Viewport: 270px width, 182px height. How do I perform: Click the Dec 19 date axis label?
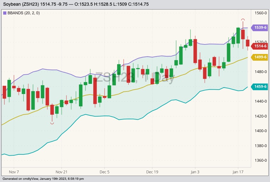[x=152, y=172]
